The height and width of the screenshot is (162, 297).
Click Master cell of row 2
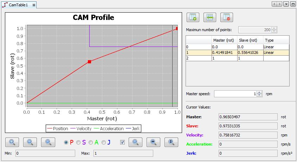[225, 58]
